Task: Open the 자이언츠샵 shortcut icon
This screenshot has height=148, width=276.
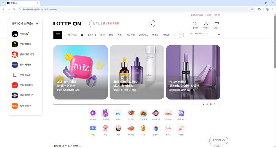Action: tap(156, 113)
